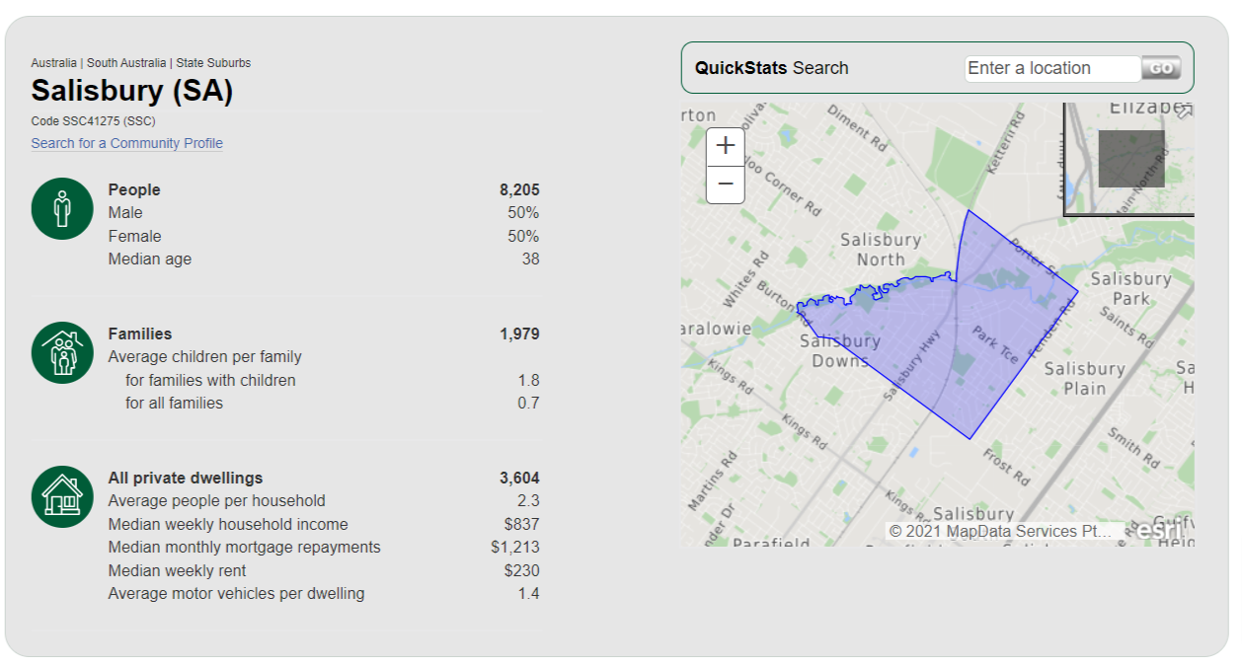Select the dark extent box in overview map
The width and height of the screenshot is (1242, 667).
pos(1131,159)
